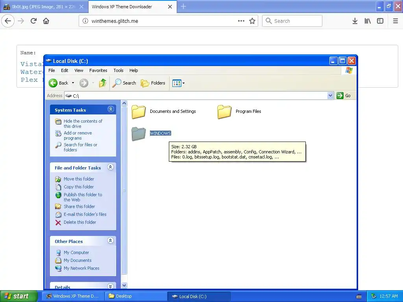Click the browser Search box
This screenshot has width=403, height=302.
tap(292, 21)
